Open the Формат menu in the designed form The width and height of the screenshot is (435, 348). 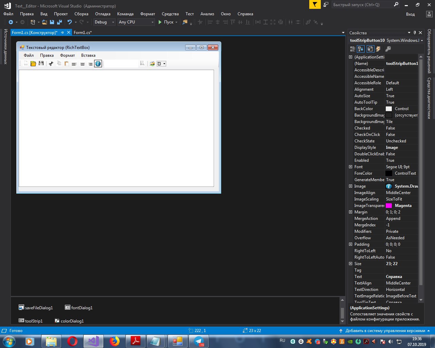[67, 55]
